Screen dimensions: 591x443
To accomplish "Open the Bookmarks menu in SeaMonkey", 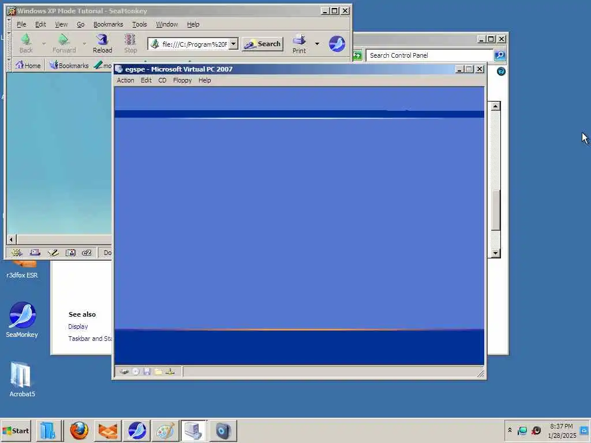I will coord(108,24).
